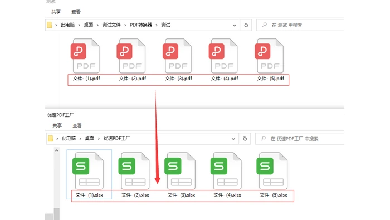Expand chevron after 桌面 in 测试 window
Viewport: 390px width, 220px height.
[x=97, y=25]
